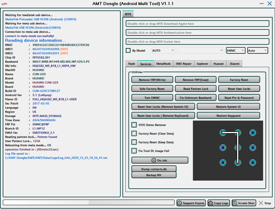Switch to the MetaMode tab
The width and height of the screenshot is (275, 209).
pyautogui.click(x=163, y=64)
